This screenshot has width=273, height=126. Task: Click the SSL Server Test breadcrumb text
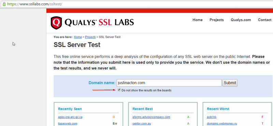point(110,37)
